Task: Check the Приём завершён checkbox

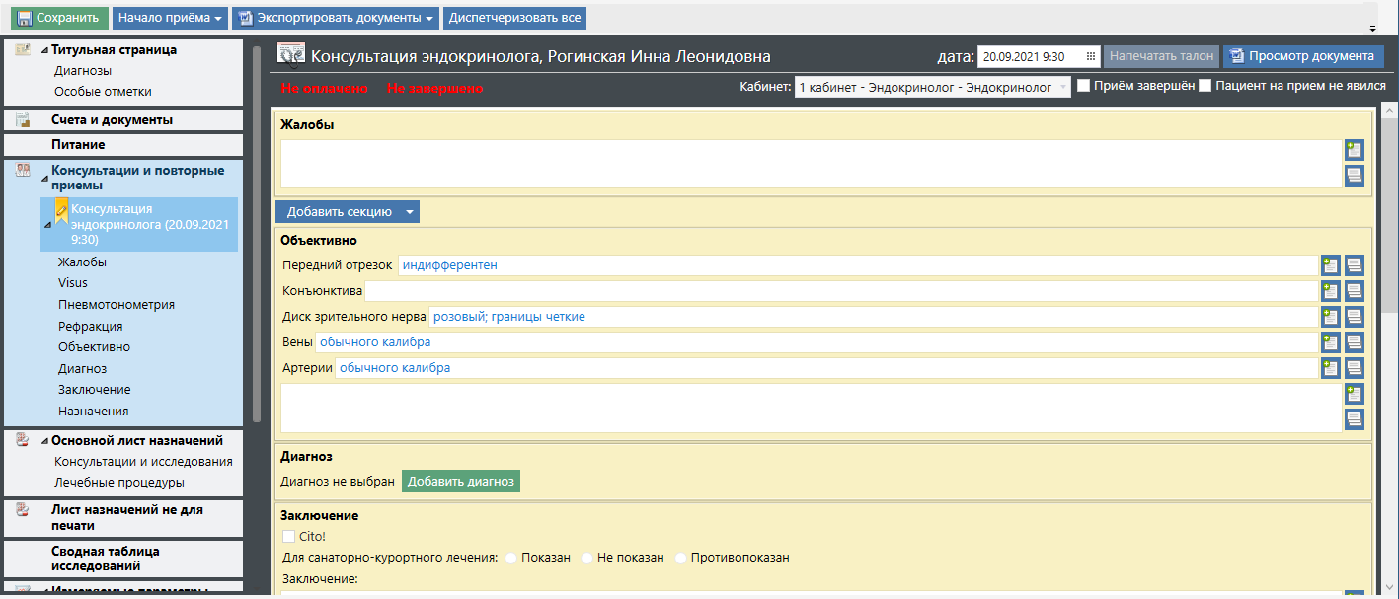Action: 1083,86
